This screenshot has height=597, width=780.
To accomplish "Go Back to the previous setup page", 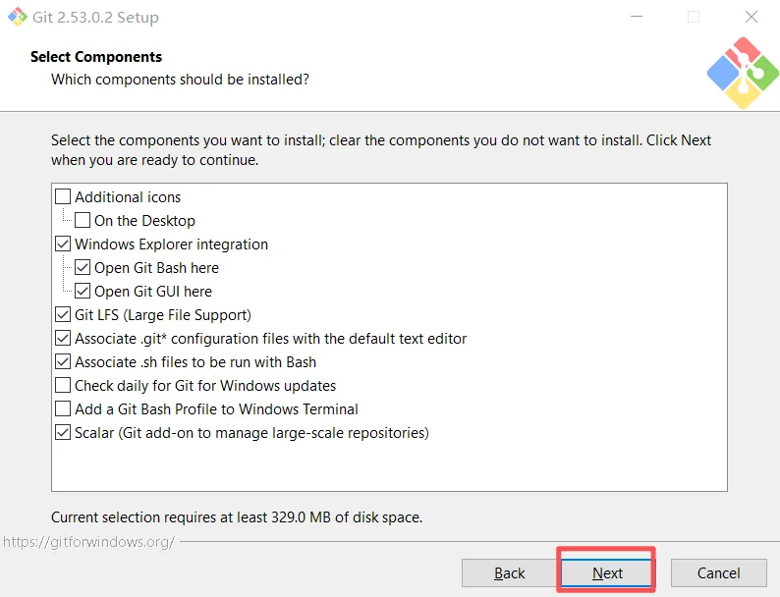I will 510,573.
